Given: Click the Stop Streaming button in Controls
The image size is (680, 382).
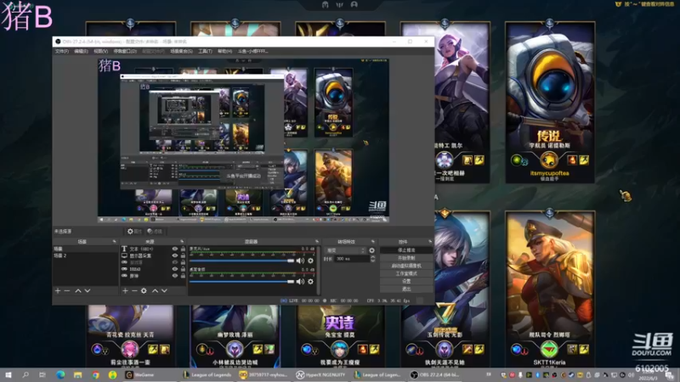Looking at the screenshot, I should click(x=406, y=250).
